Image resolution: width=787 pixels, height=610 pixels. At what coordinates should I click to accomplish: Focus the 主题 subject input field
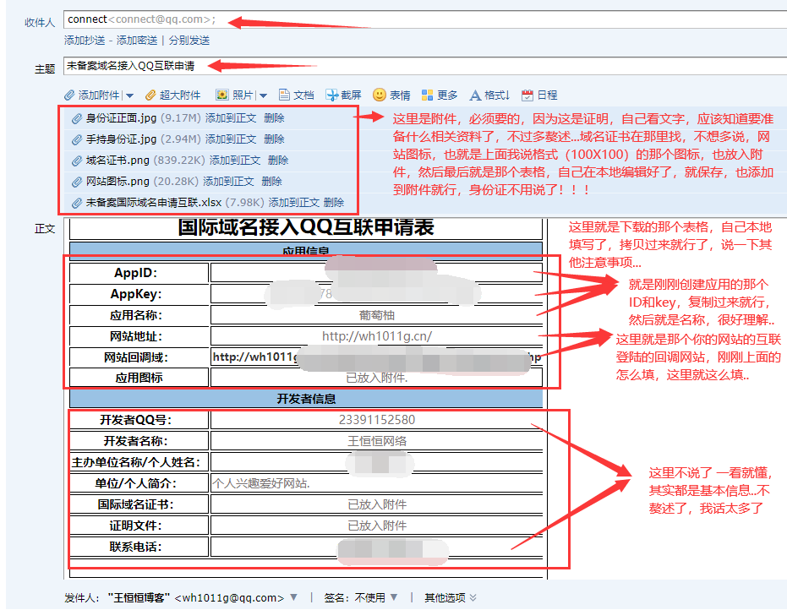point(425,66)
